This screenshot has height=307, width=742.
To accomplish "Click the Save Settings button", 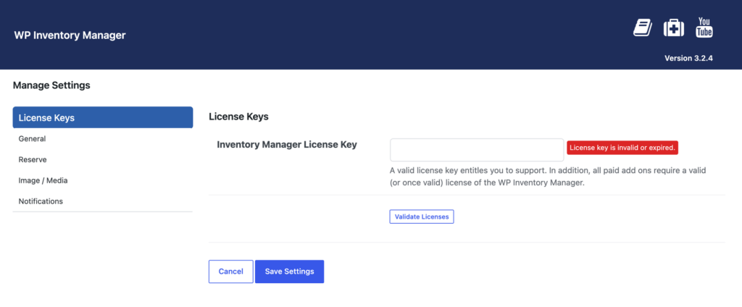I will coord(290,272).
